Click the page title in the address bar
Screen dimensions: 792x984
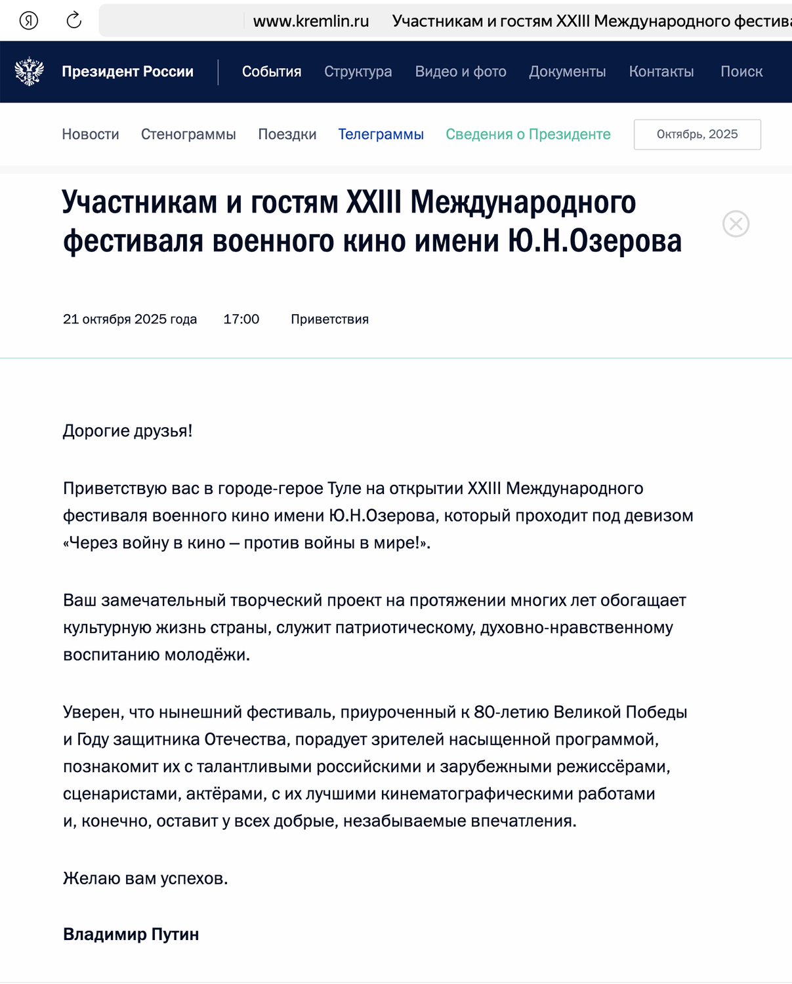591,21
